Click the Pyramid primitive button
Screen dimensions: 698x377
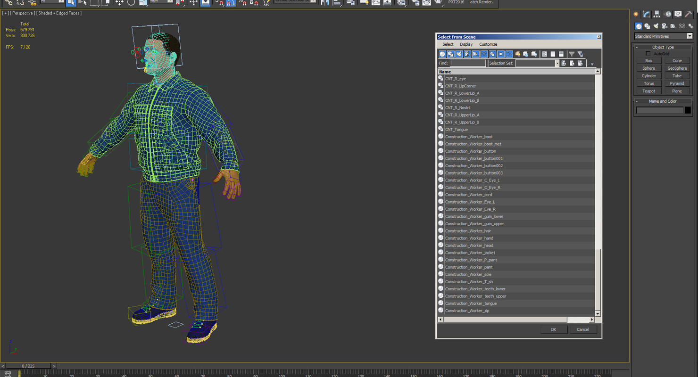pos(677,83)
